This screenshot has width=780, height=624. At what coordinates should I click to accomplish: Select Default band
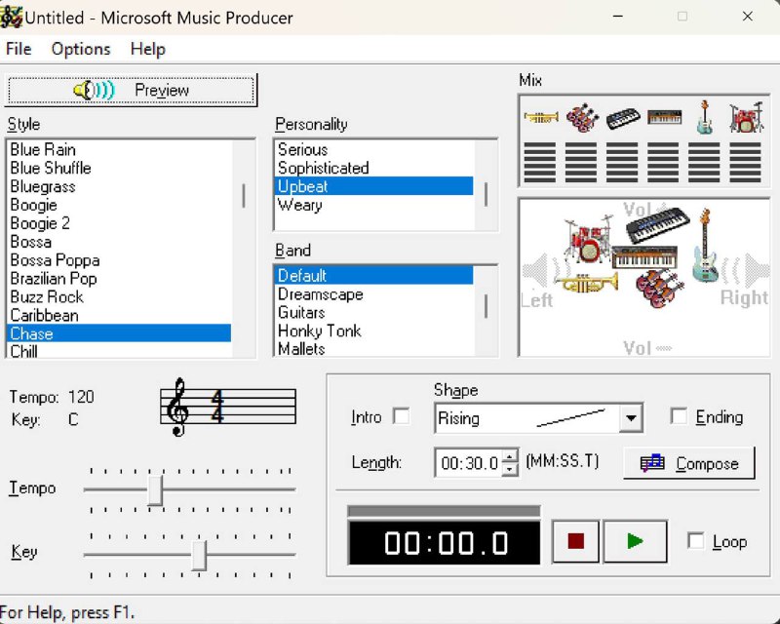point(373,275)
